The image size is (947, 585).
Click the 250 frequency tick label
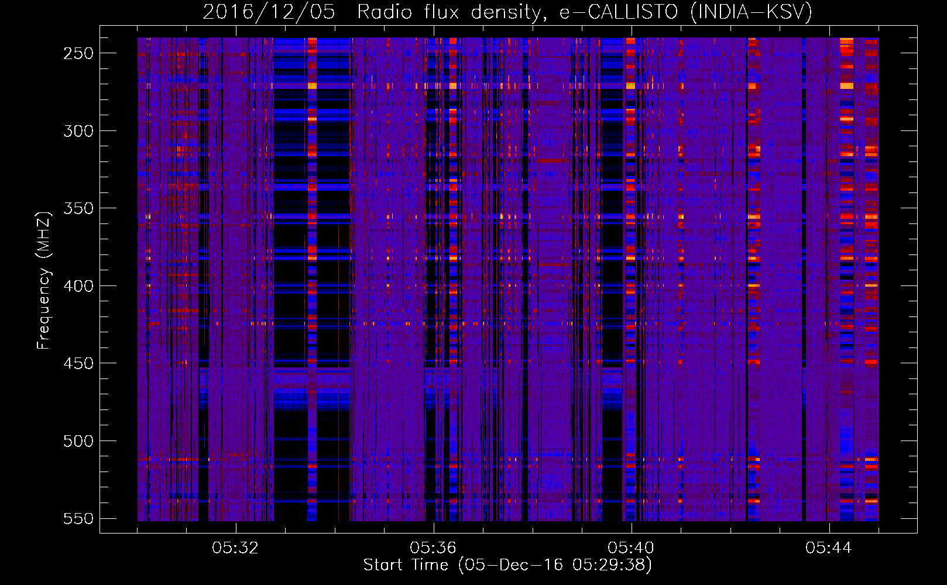coord(78,53)
